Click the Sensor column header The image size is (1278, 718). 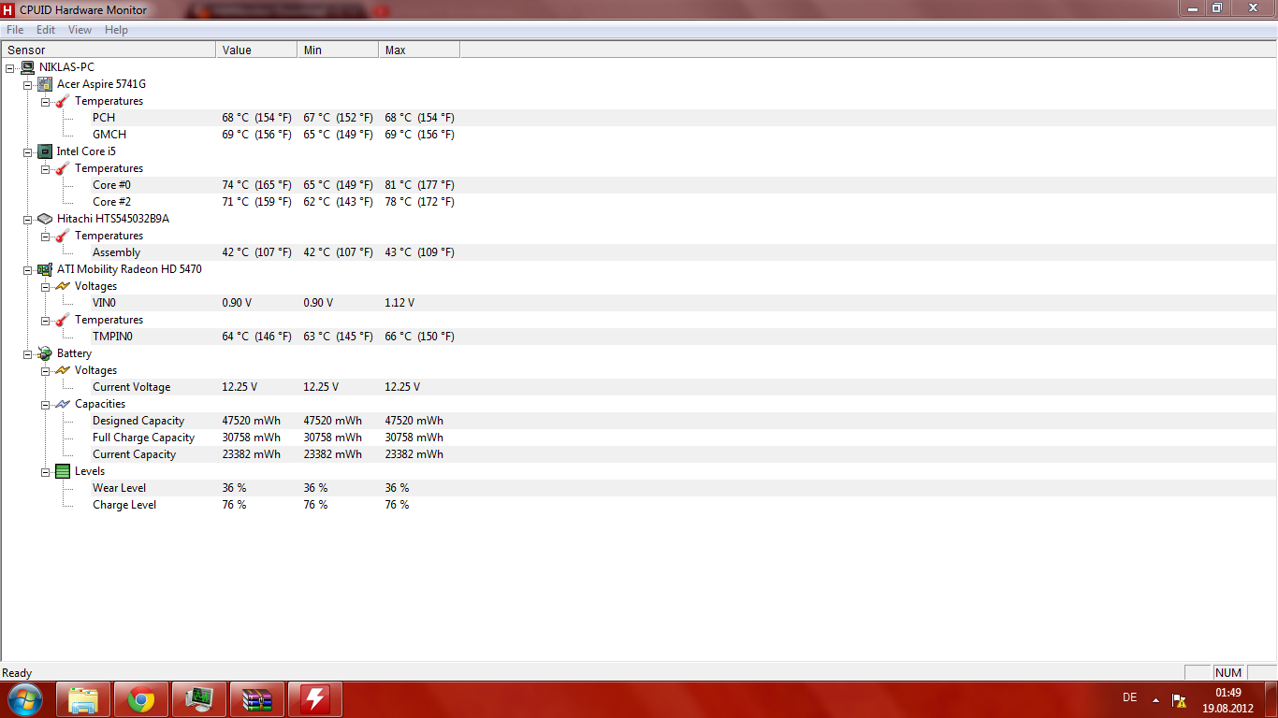109,50
